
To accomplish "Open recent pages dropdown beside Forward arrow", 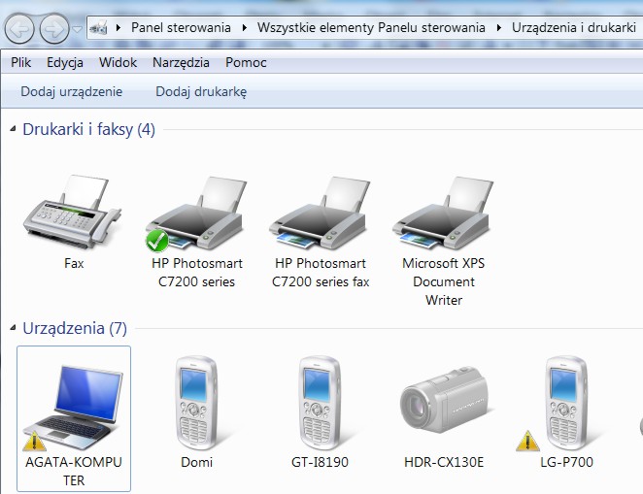I will (77, 29).
